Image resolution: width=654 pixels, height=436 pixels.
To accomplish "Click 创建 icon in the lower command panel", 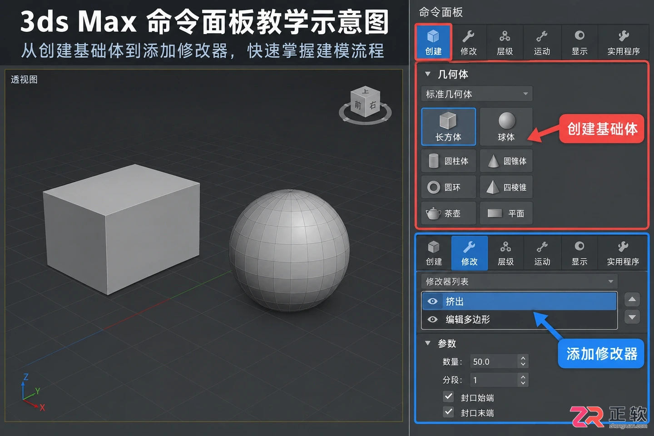I will pos(434,253).
